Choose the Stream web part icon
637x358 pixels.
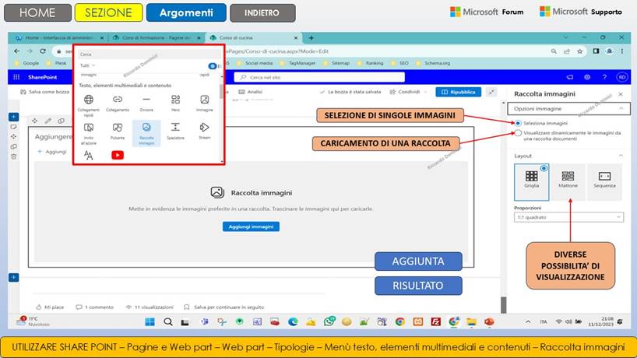(204, 127)
